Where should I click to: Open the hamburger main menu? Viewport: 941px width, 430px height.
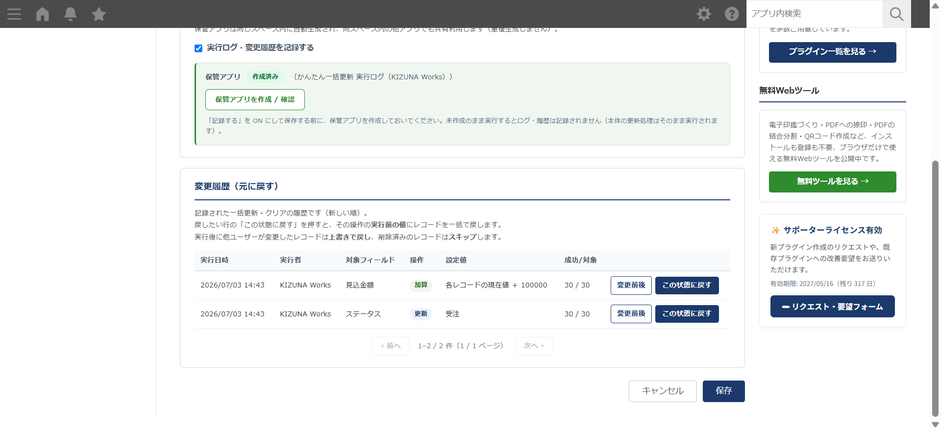(x=14, y=14)
